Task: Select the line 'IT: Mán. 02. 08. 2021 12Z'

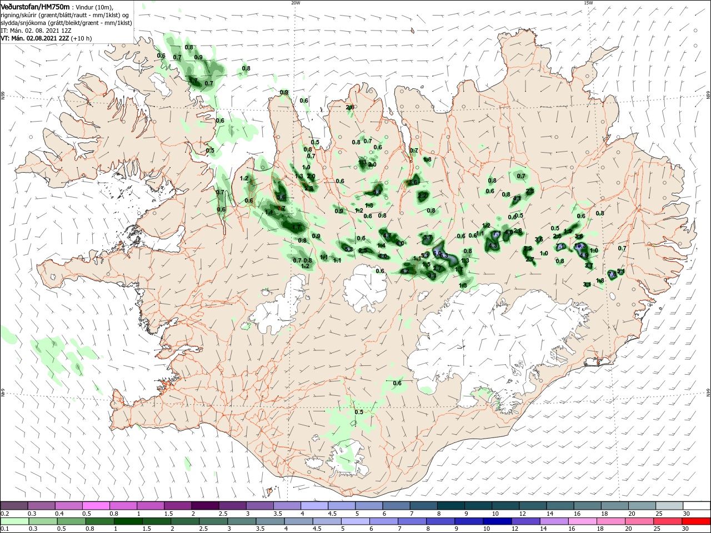Action: click(37, 31)
